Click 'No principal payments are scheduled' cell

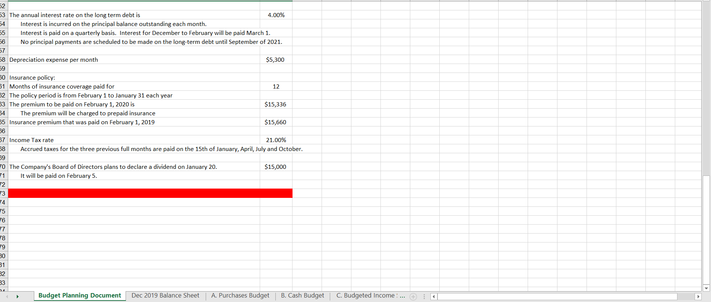(x=134, y=42)
